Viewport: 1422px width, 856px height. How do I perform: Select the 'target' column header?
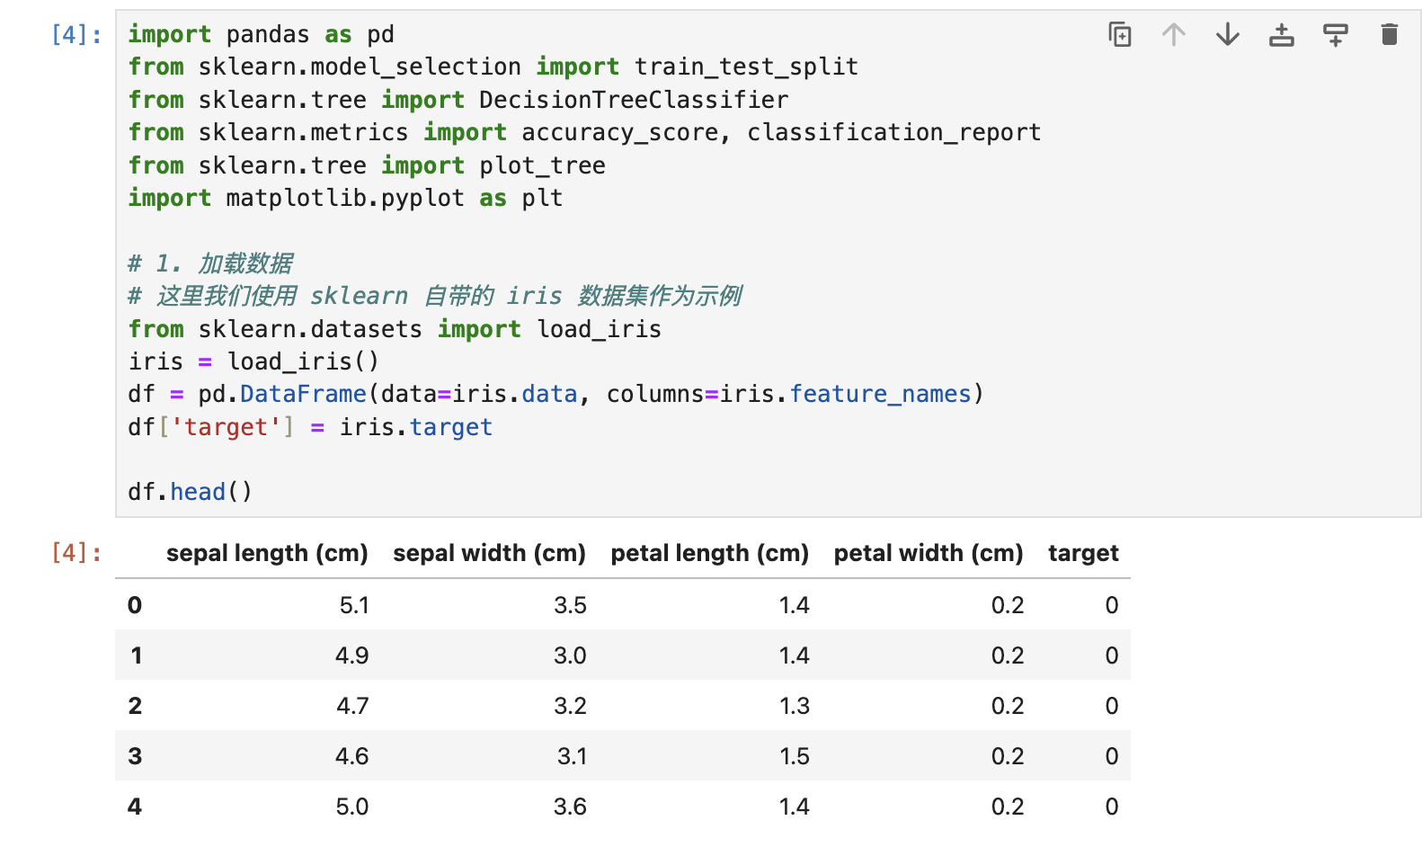coord(1082,553)
